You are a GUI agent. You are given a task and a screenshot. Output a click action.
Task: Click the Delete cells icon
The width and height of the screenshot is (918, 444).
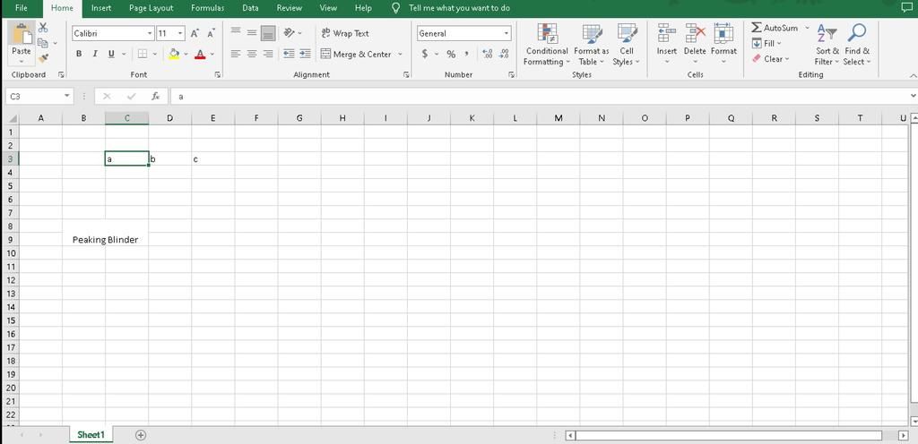[x=695, y=33]
